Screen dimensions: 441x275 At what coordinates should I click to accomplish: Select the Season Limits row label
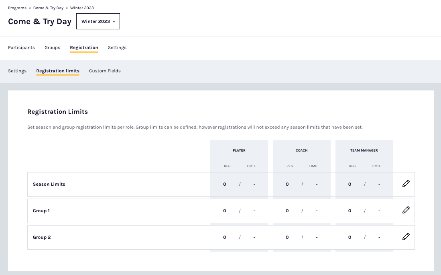pyautogui.click(x=49, y=184)
